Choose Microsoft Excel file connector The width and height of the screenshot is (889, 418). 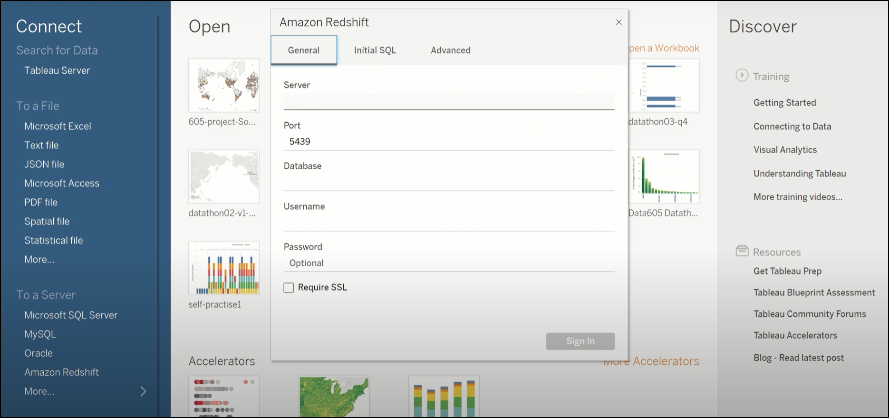click(x=58, y=126)
